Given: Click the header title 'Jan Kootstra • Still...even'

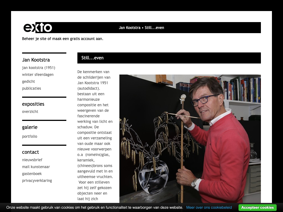Looking at the screenshot, I should pyautogui.click(x=141, y=28).
